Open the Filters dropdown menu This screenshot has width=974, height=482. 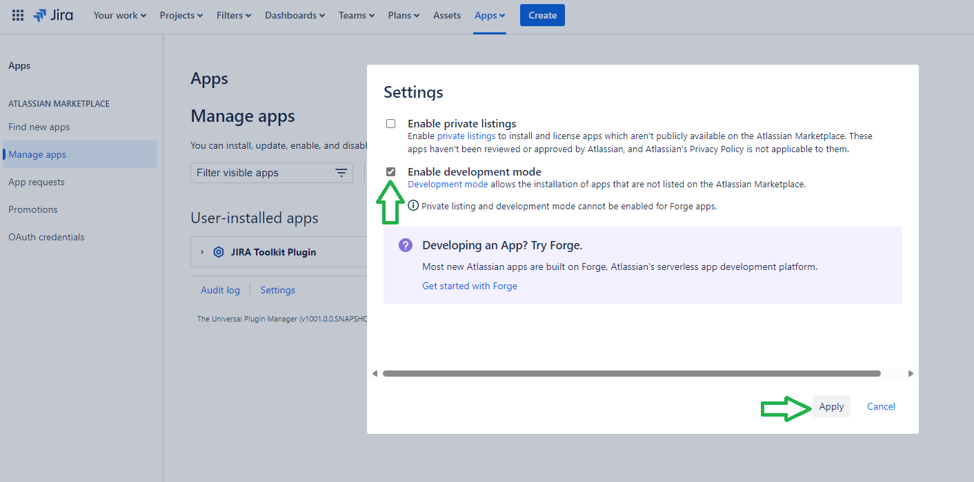point(233,15)
